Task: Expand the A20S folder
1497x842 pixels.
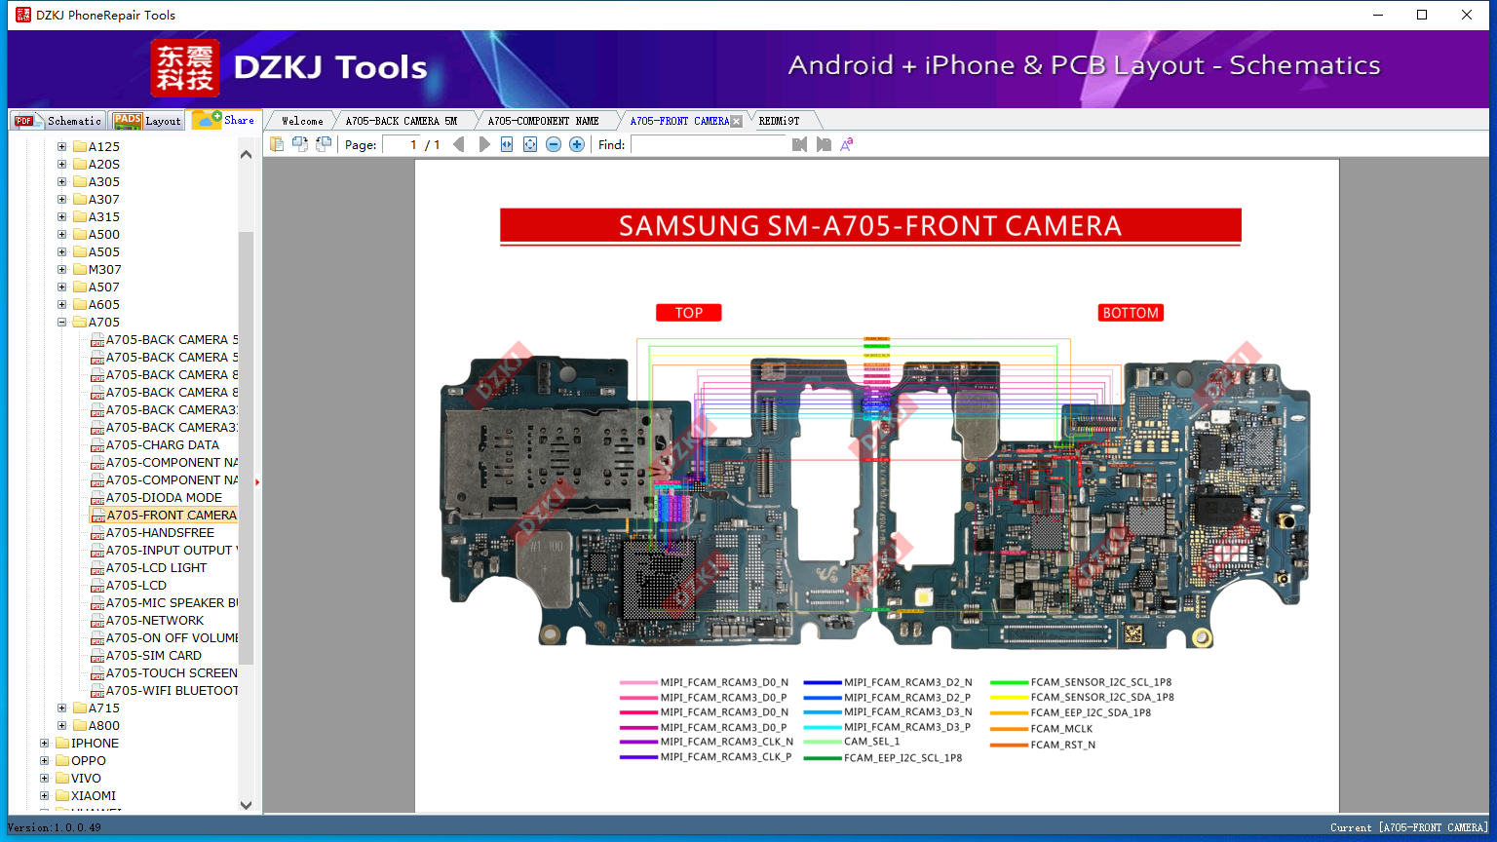Action: pos(61,165)
